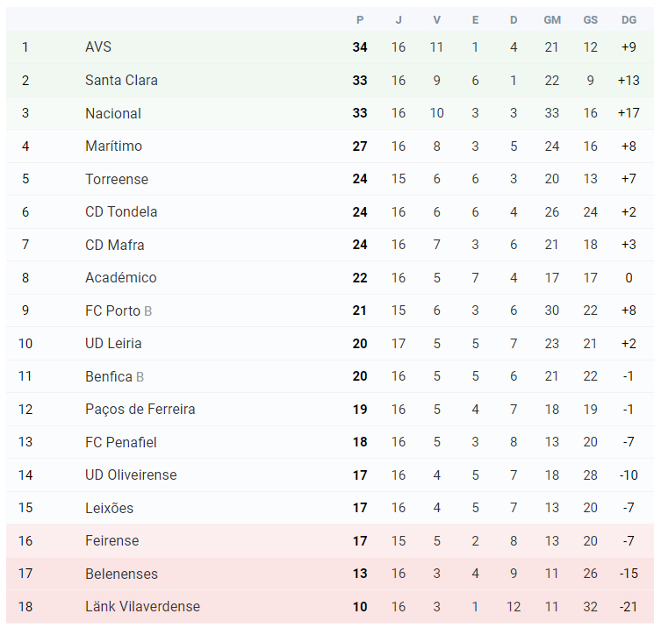Click on Marítimo in the standings
The width and height of the screenshot is (654, 628).
point(113,146)
